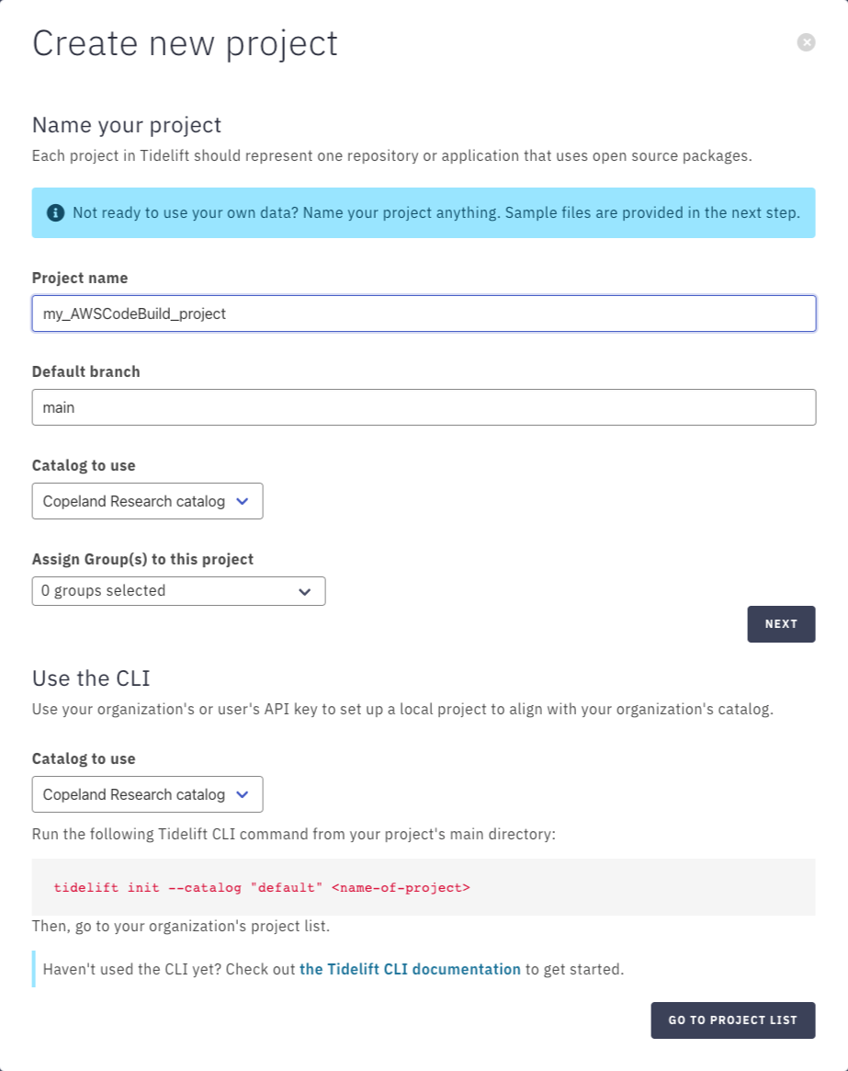This screenshot has height=1071, width=848.
Task: Open the first Copeland Research catalog dropdown
Action: (148, 501)
